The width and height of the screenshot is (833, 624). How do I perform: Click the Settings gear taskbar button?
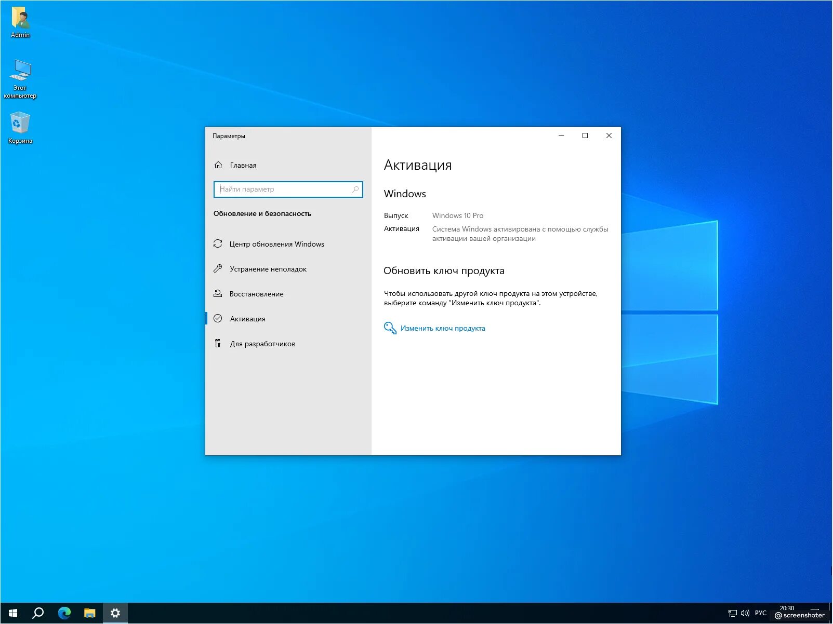pyautogui.click(x=115, y=613)
